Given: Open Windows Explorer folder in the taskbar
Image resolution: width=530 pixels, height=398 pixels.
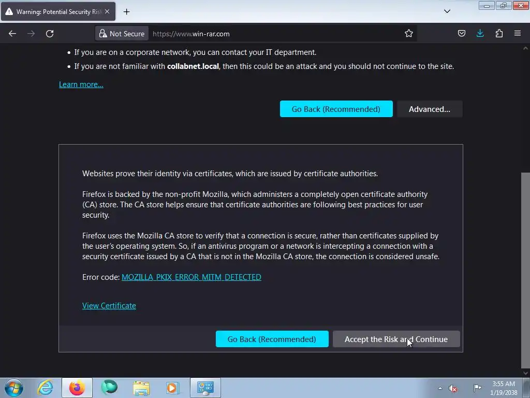Looking at the screenshot, I should 141,388.
